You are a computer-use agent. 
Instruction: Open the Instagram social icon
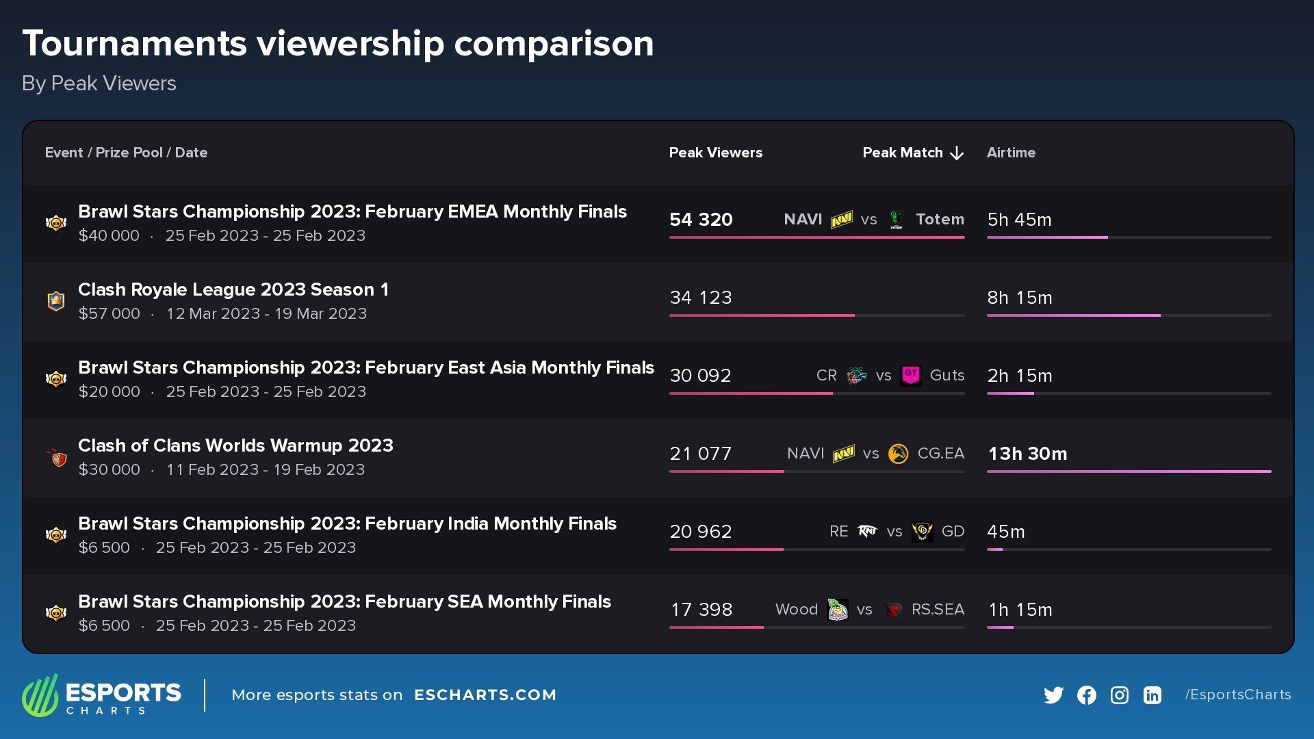tap(1119, 695)
